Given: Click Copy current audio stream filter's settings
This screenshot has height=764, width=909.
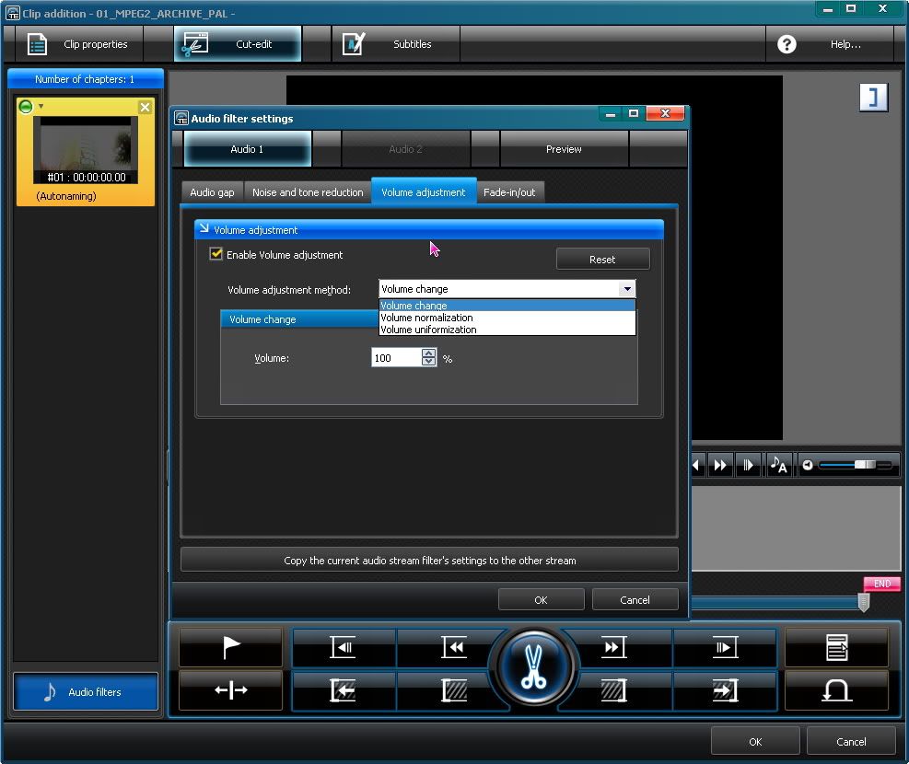Looking at the screenshot, I should click(x=429, y=560).
